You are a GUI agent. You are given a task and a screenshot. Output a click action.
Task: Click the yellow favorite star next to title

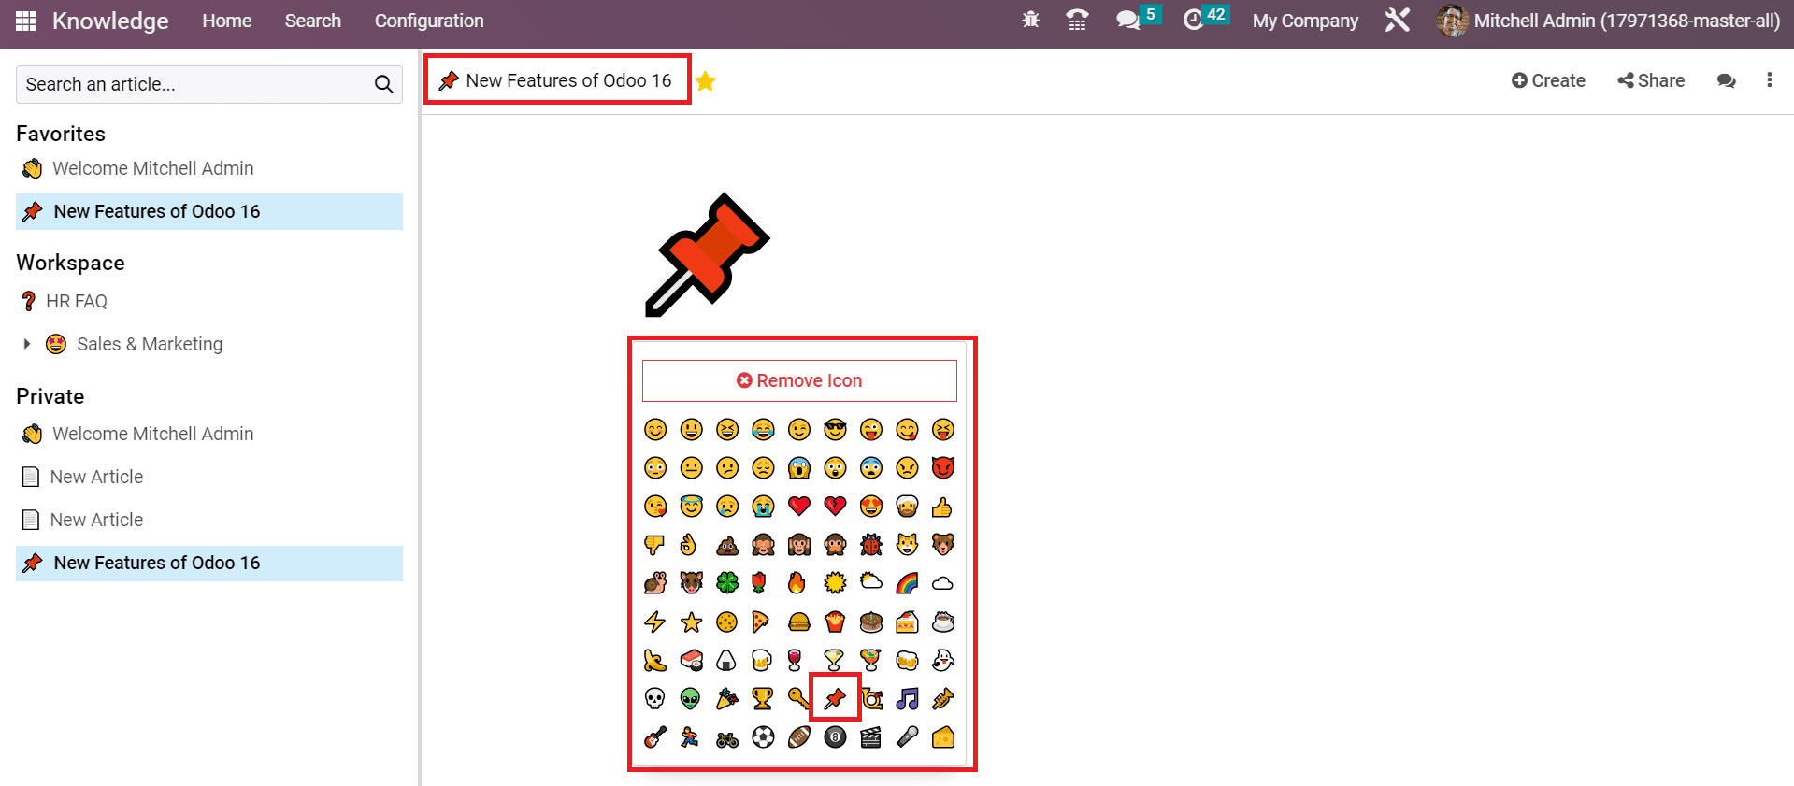click(706, 81)
